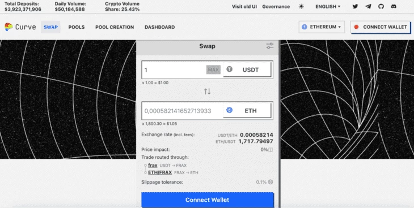Go to the POOLS tab
This screenshot has width=414, height=208.
[77, 27]
